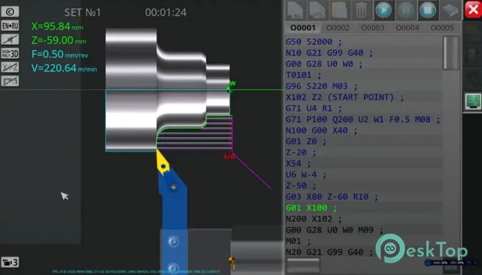Select code line "G50 S2000 ;"

click(313, 42)
